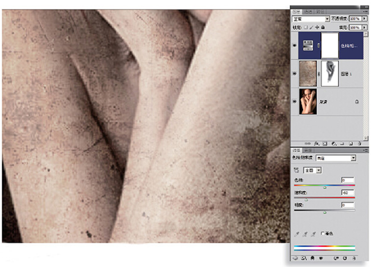Screen dimensions: 371x267
Task: Click the clip to layer icon
Action: coord(312,258)
